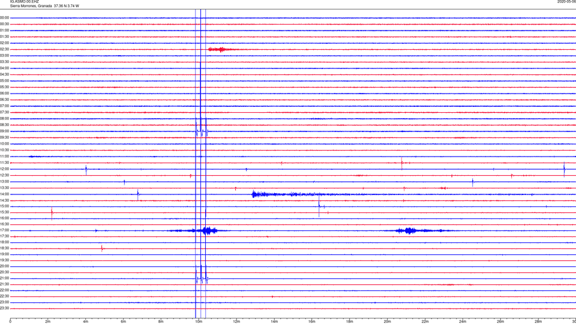Click the 22m tick label on time axis

point(425,322)
